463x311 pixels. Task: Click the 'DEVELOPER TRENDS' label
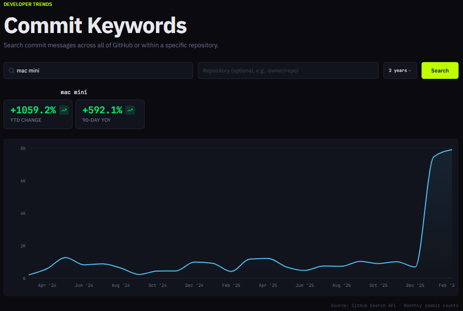coord(28,4)
